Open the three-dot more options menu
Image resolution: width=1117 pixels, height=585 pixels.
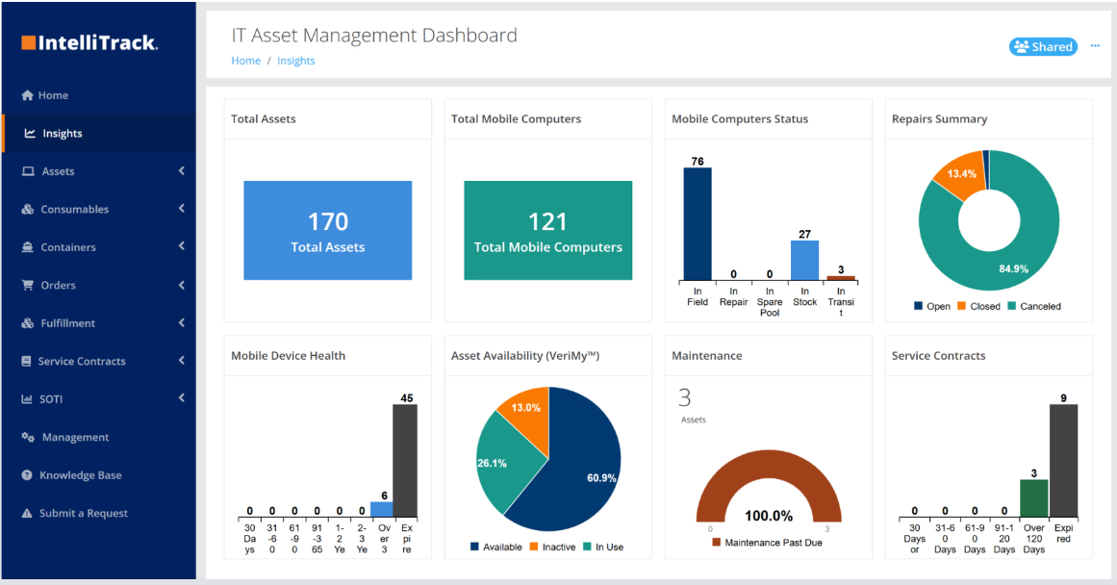pyautogui.click(x=1095, y=46)
